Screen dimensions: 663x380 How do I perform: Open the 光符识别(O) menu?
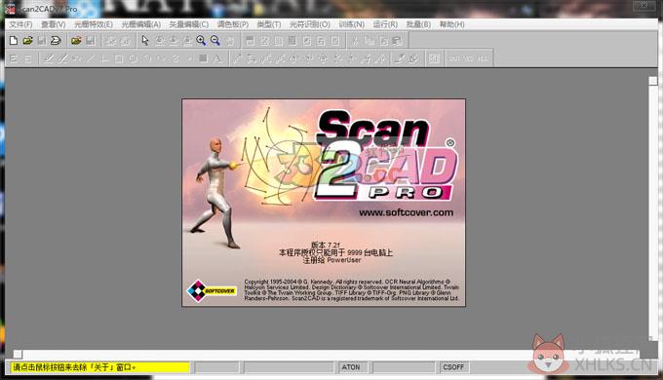pos(309,24)
